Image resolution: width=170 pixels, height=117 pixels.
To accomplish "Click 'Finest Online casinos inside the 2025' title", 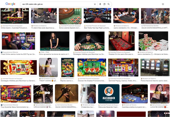I will [18, 54].
